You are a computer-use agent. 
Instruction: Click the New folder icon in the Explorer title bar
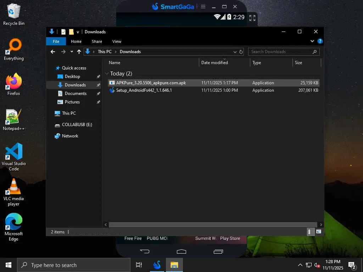71,32
